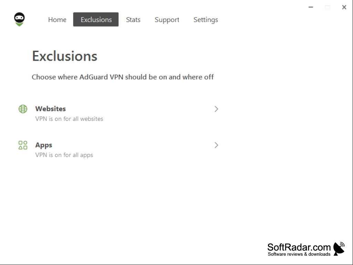This screenshot has width=353, height=265.
Task: Expand Websites row chevron arrow
Action: (x=216, y=109)
